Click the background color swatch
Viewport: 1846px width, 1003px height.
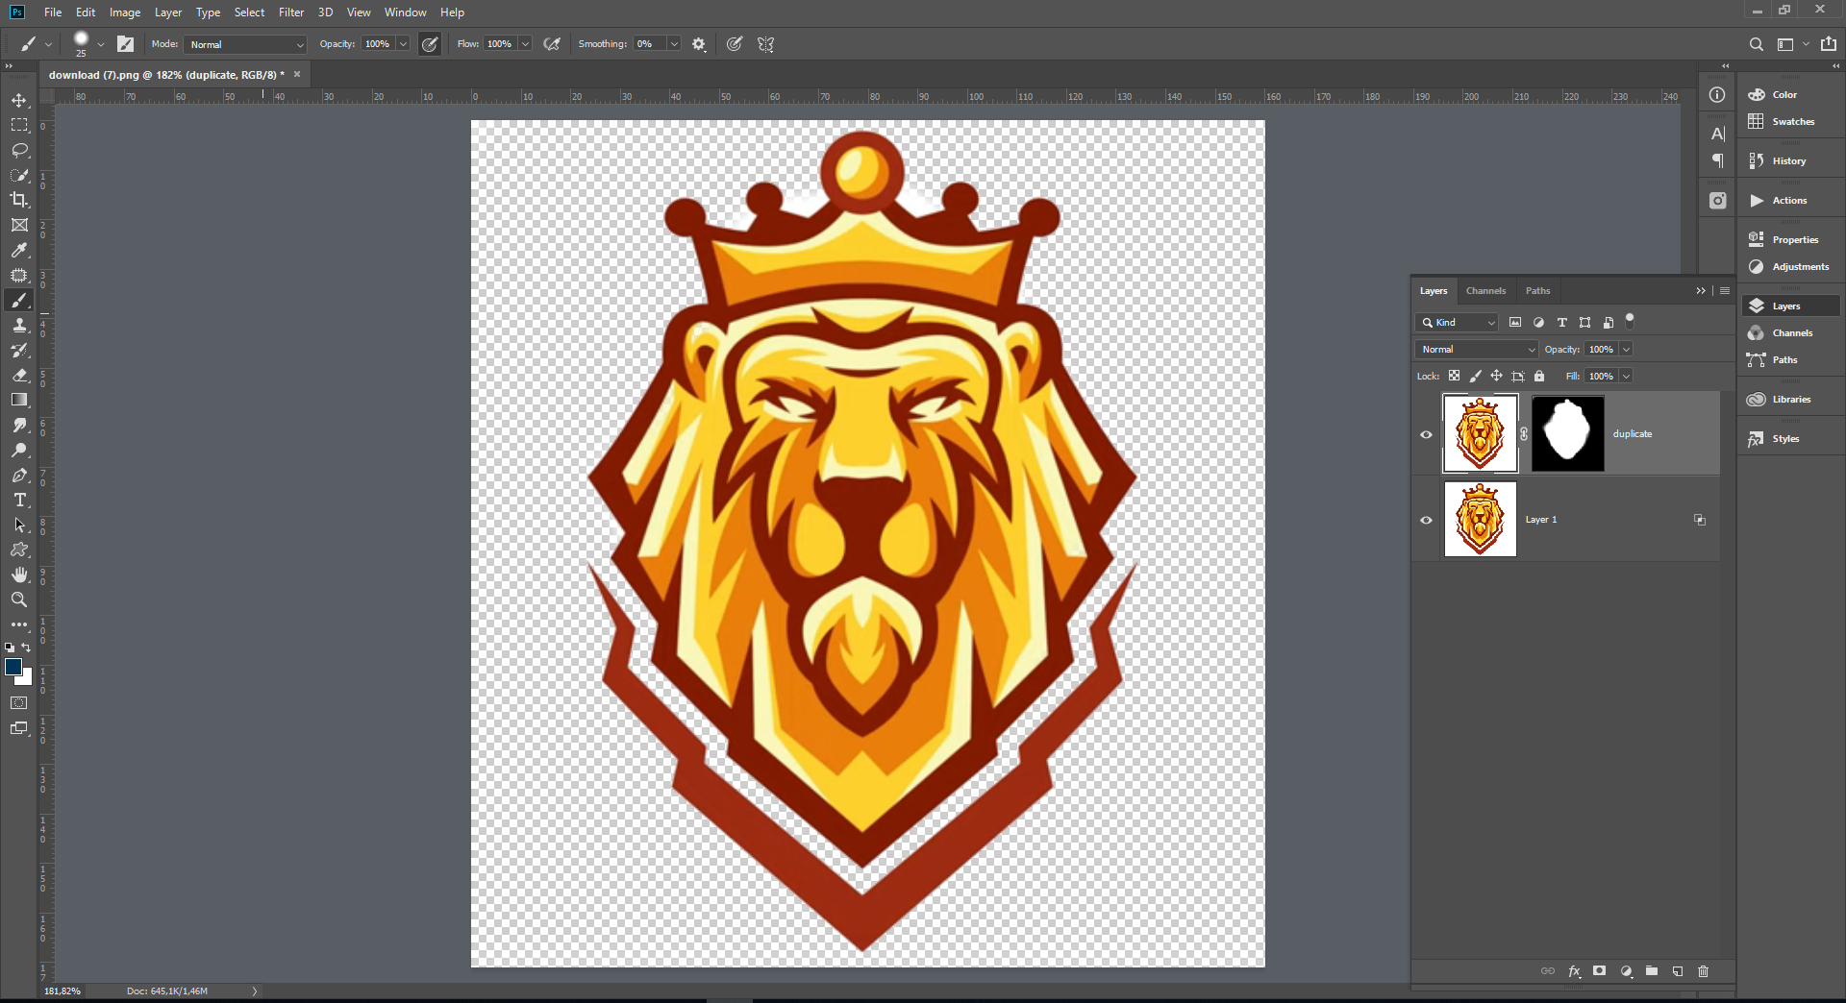tap(27, 679)
